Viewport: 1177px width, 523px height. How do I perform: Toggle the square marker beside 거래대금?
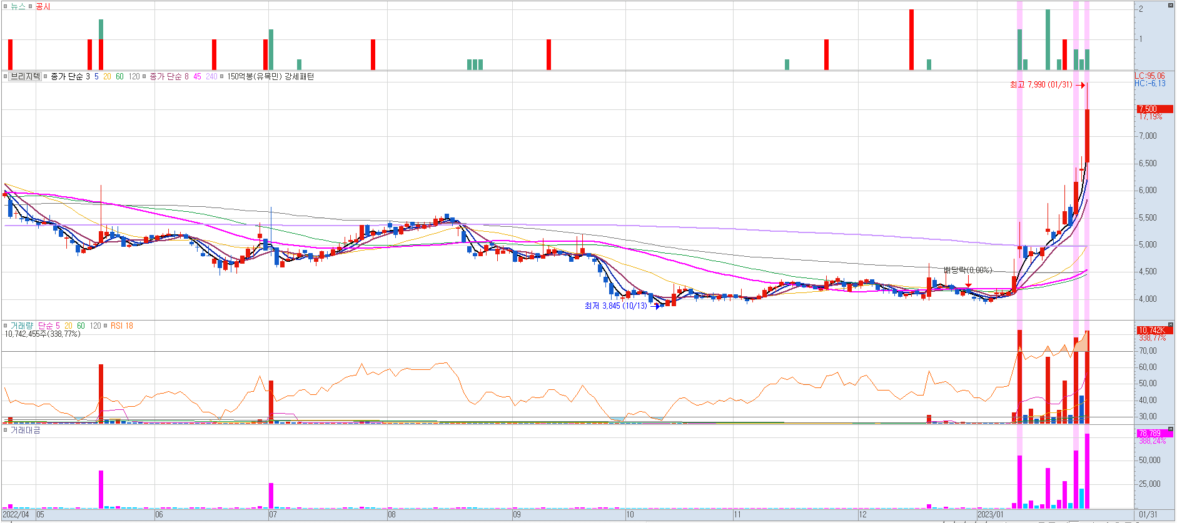click(6, 430)
